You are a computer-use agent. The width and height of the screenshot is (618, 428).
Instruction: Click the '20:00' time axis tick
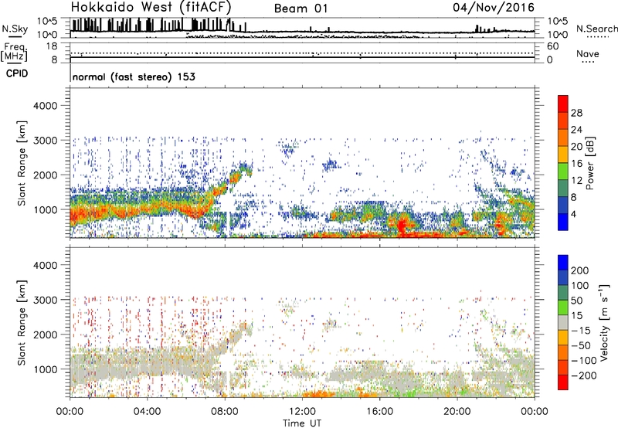457,412
